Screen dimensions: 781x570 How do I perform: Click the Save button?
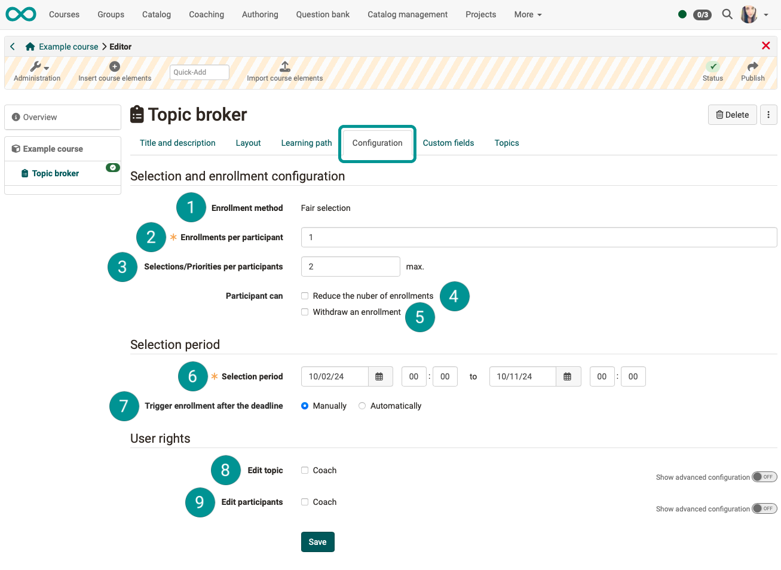[318, 542]
